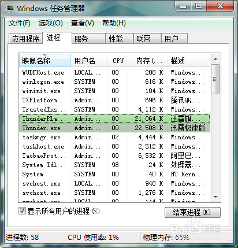Image resolution: width=238 pixels, height=248 pixels.
Task: Click the 迅雷极速版 description cell
Action: tap(188, 128)
